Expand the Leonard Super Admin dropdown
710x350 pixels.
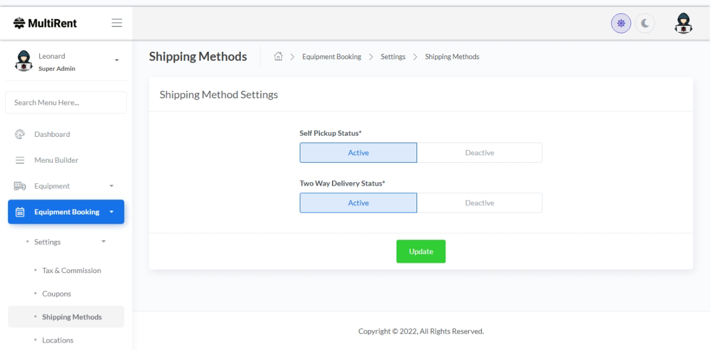click(x=117, y=61)
